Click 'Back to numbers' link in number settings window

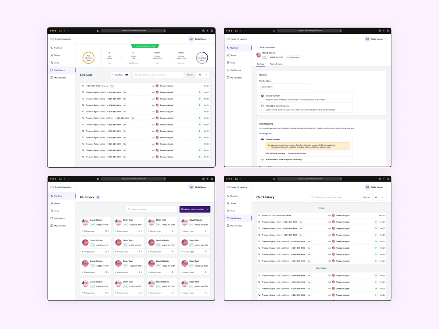[266, 47]
